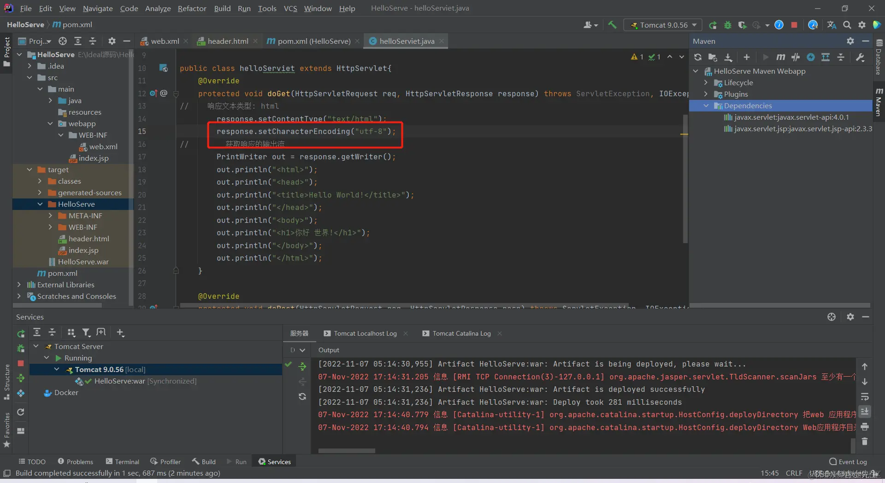This screenshot has width=885, height=483.
Task: Reload all Maven projects
Action: pyautogui.click(x=698, y=57)
